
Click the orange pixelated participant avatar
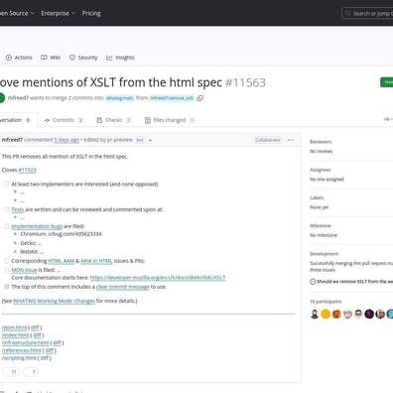click(336, 314)
